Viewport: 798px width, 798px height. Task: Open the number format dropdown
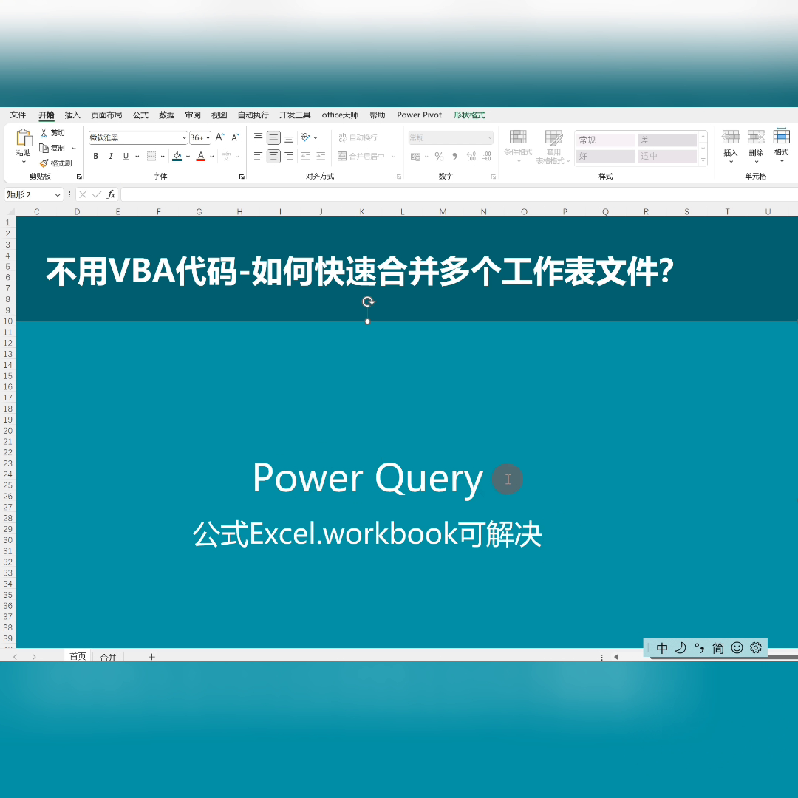point(490,138)
